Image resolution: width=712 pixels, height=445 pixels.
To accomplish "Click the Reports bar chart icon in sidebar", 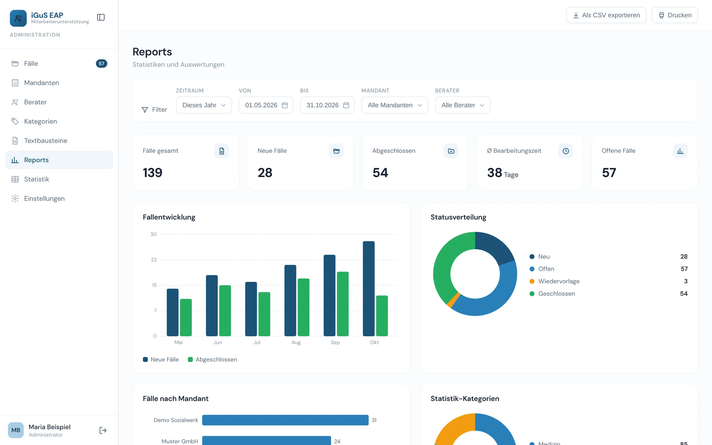I will coord(15,160).
